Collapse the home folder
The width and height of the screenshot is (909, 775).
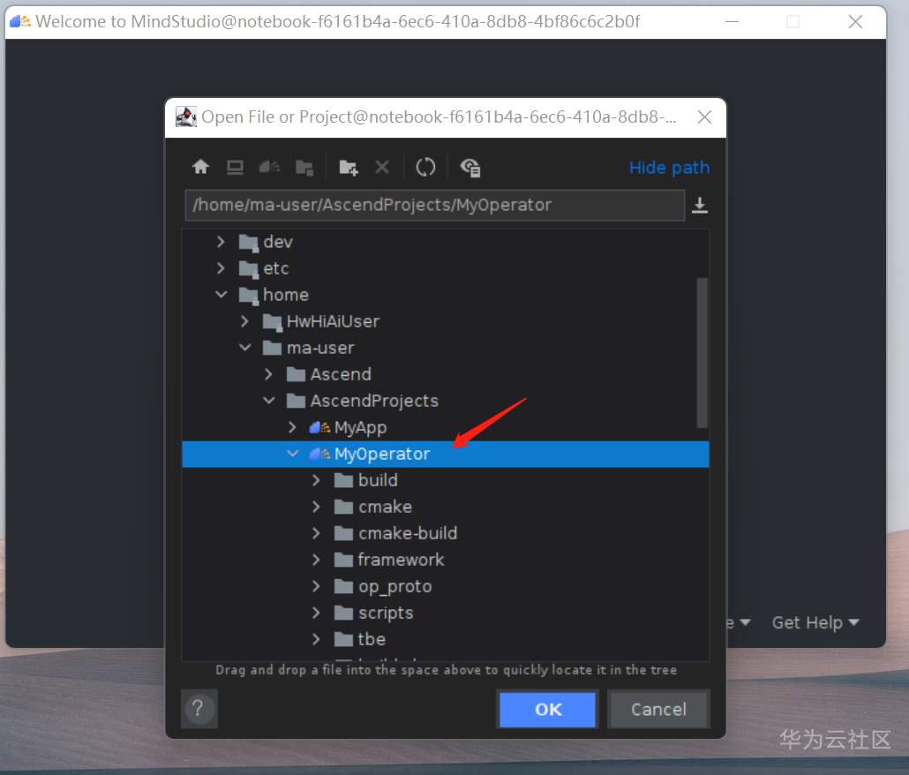click(x=221, y=295)
